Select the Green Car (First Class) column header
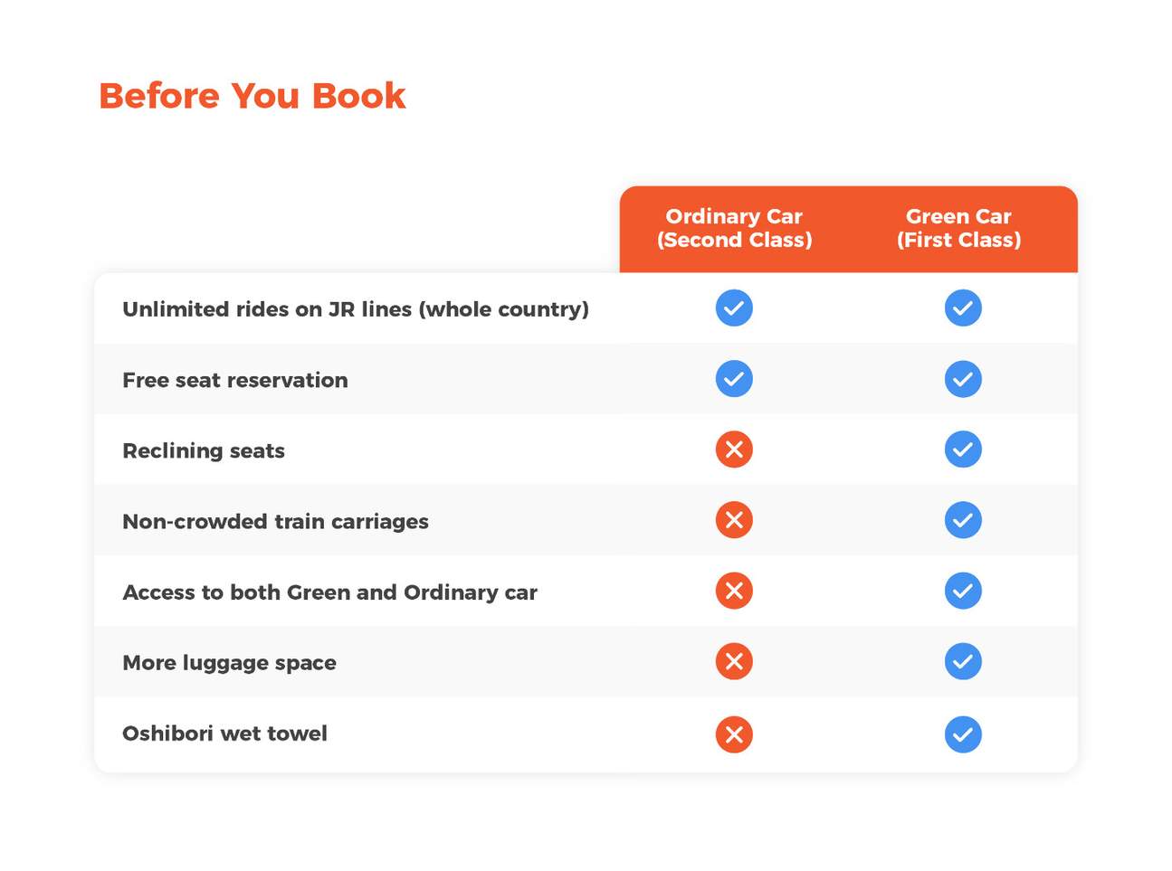The image size is (1172, 871). tap(958, 228)
